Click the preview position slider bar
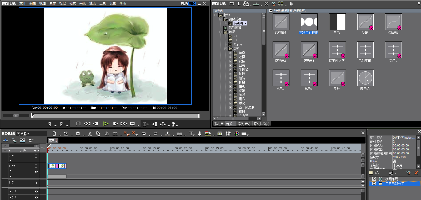The height and width of the screenshot is (200, 421). [x=116, y=115]
